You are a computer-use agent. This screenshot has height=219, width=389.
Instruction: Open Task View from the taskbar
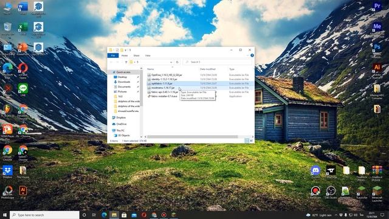94,215
